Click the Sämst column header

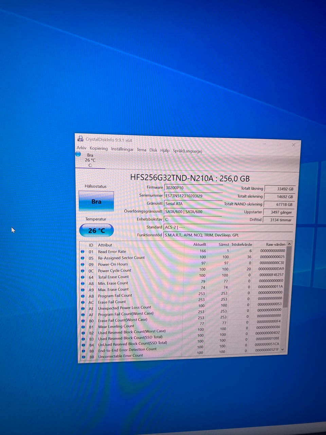point(224,244)
